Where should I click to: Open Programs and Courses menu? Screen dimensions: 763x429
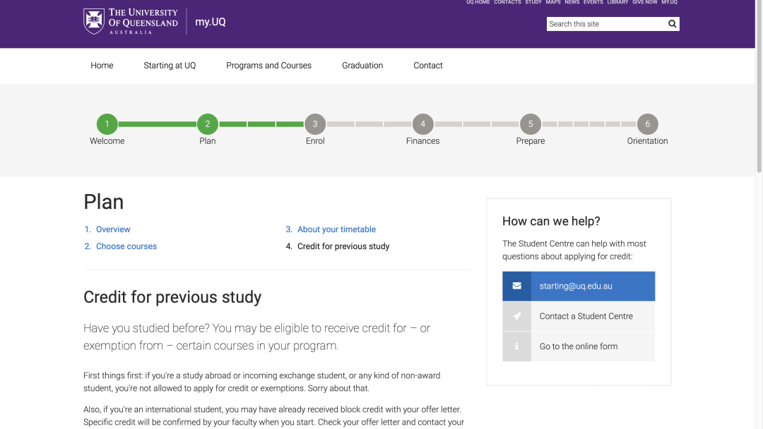pos(268,66)
